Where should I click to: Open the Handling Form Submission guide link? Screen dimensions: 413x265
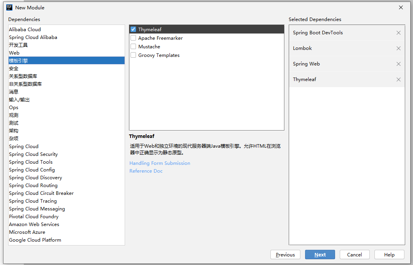(160, 163)
